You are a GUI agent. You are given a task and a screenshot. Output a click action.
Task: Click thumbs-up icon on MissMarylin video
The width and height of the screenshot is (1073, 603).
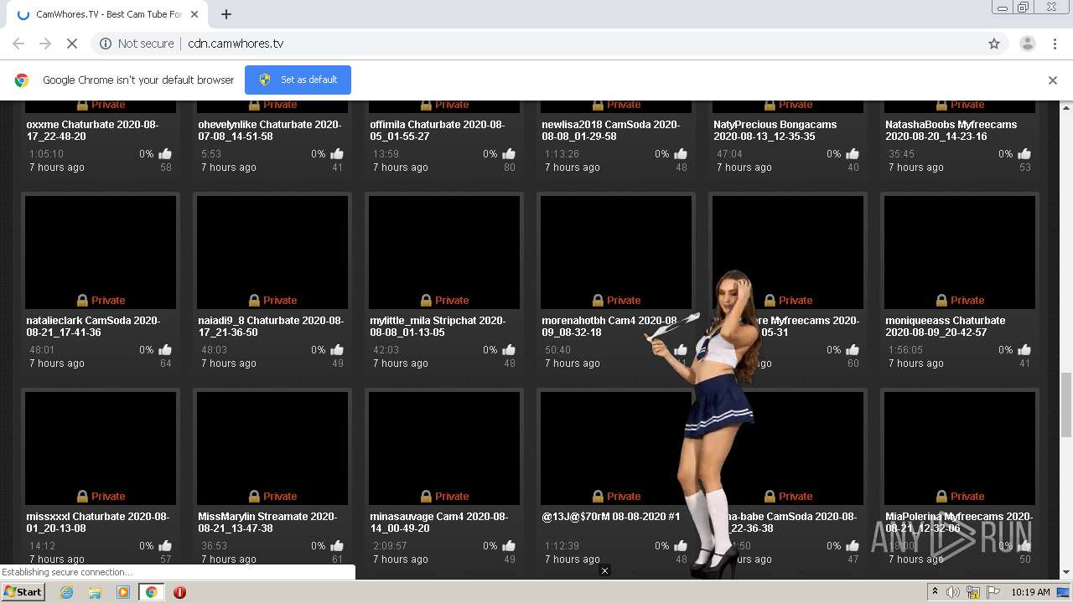(337, 546)
